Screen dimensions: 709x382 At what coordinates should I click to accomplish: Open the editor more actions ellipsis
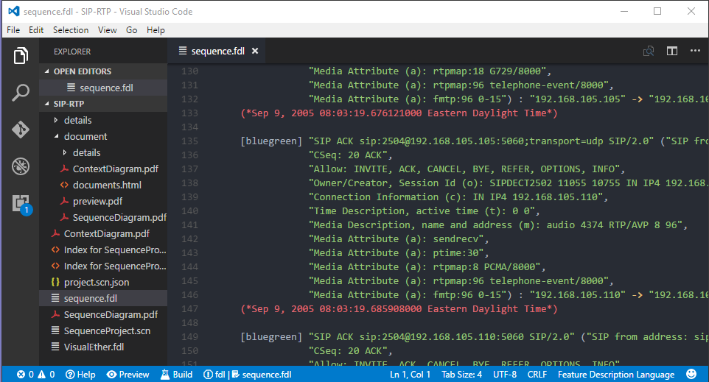point(695,51)
